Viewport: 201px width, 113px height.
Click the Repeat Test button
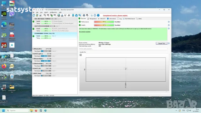click(x=161, y=43)
